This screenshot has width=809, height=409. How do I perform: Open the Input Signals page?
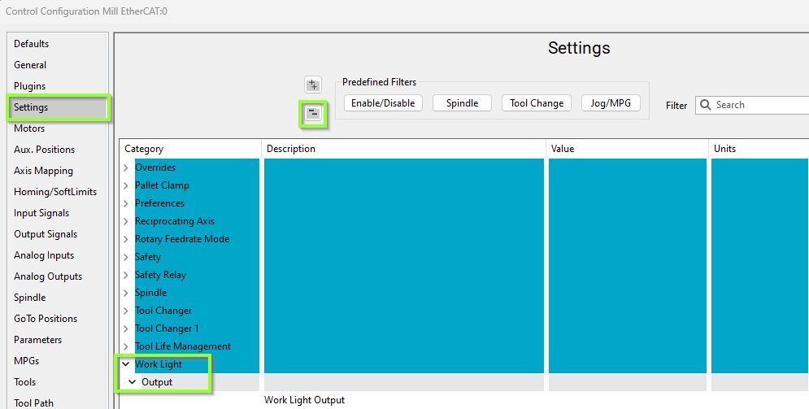(x=41, y=213)
